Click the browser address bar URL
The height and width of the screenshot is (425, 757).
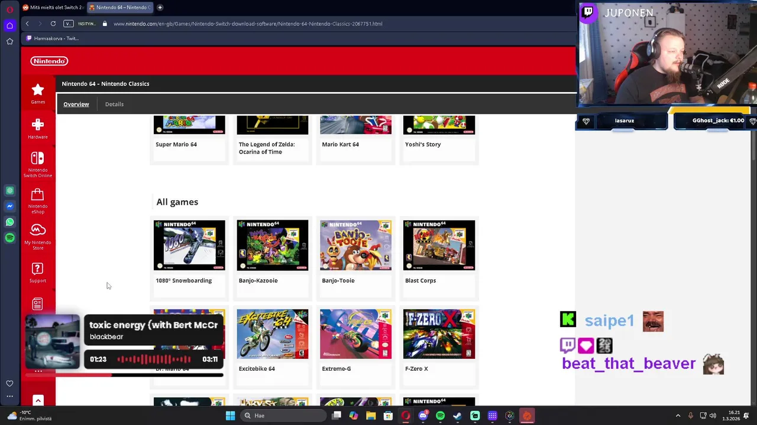[x=248, y=24]
